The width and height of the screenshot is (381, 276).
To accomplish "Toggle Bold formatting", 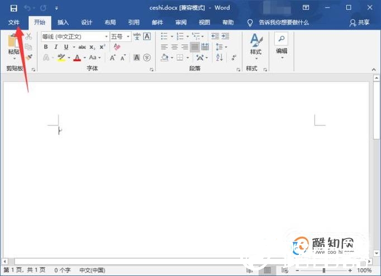I will click(x=46, y=47).
